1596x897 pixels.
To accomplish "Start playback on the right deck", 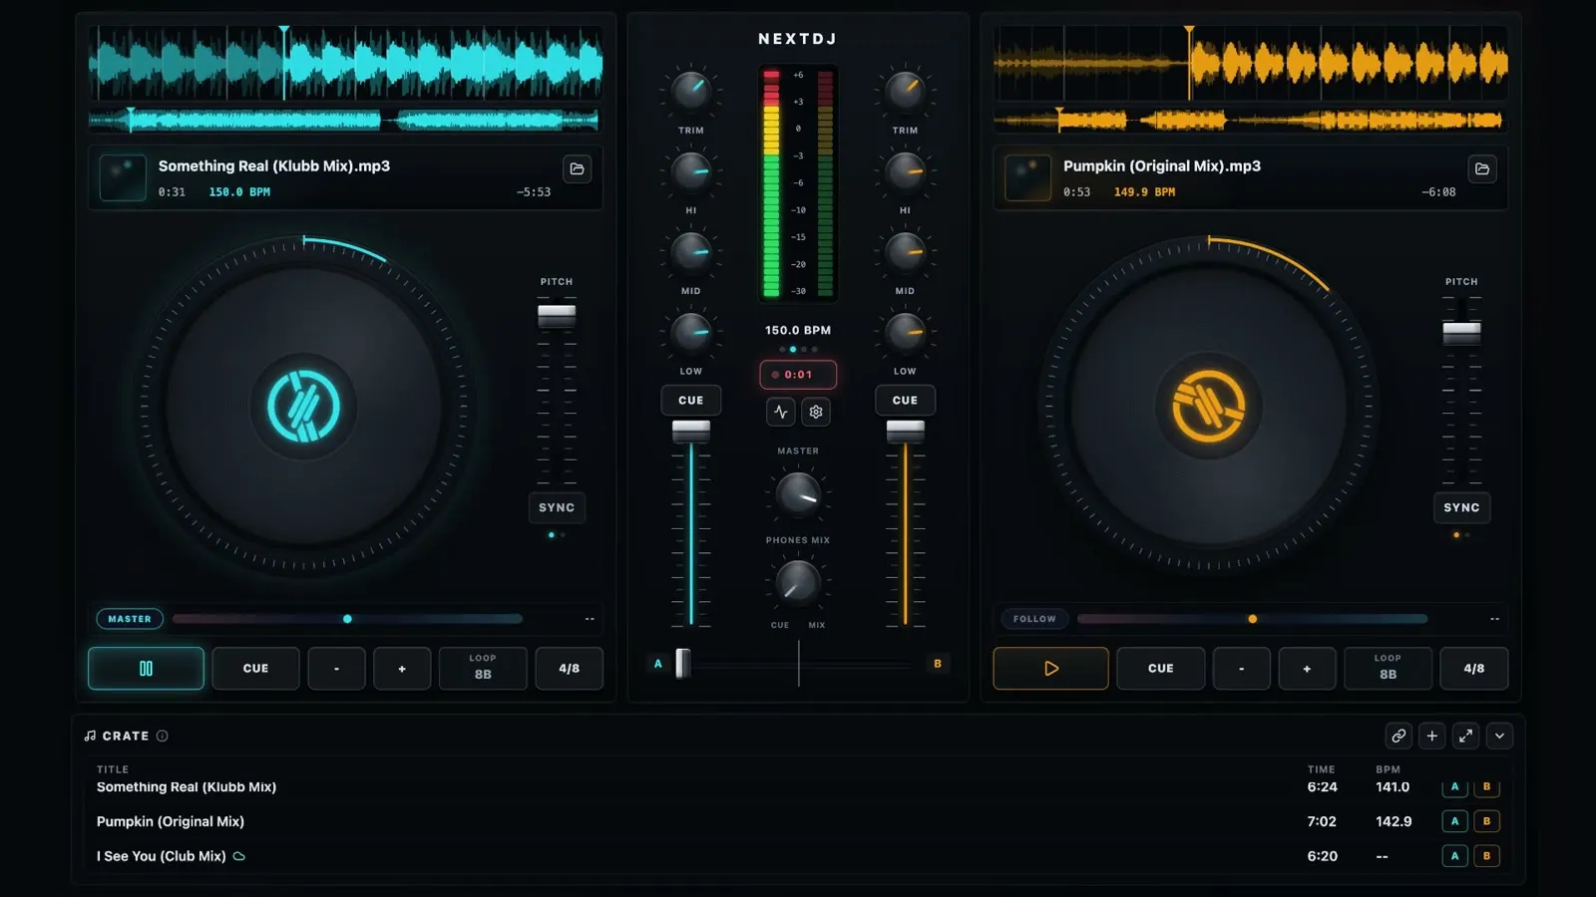I will [1050, 669].
